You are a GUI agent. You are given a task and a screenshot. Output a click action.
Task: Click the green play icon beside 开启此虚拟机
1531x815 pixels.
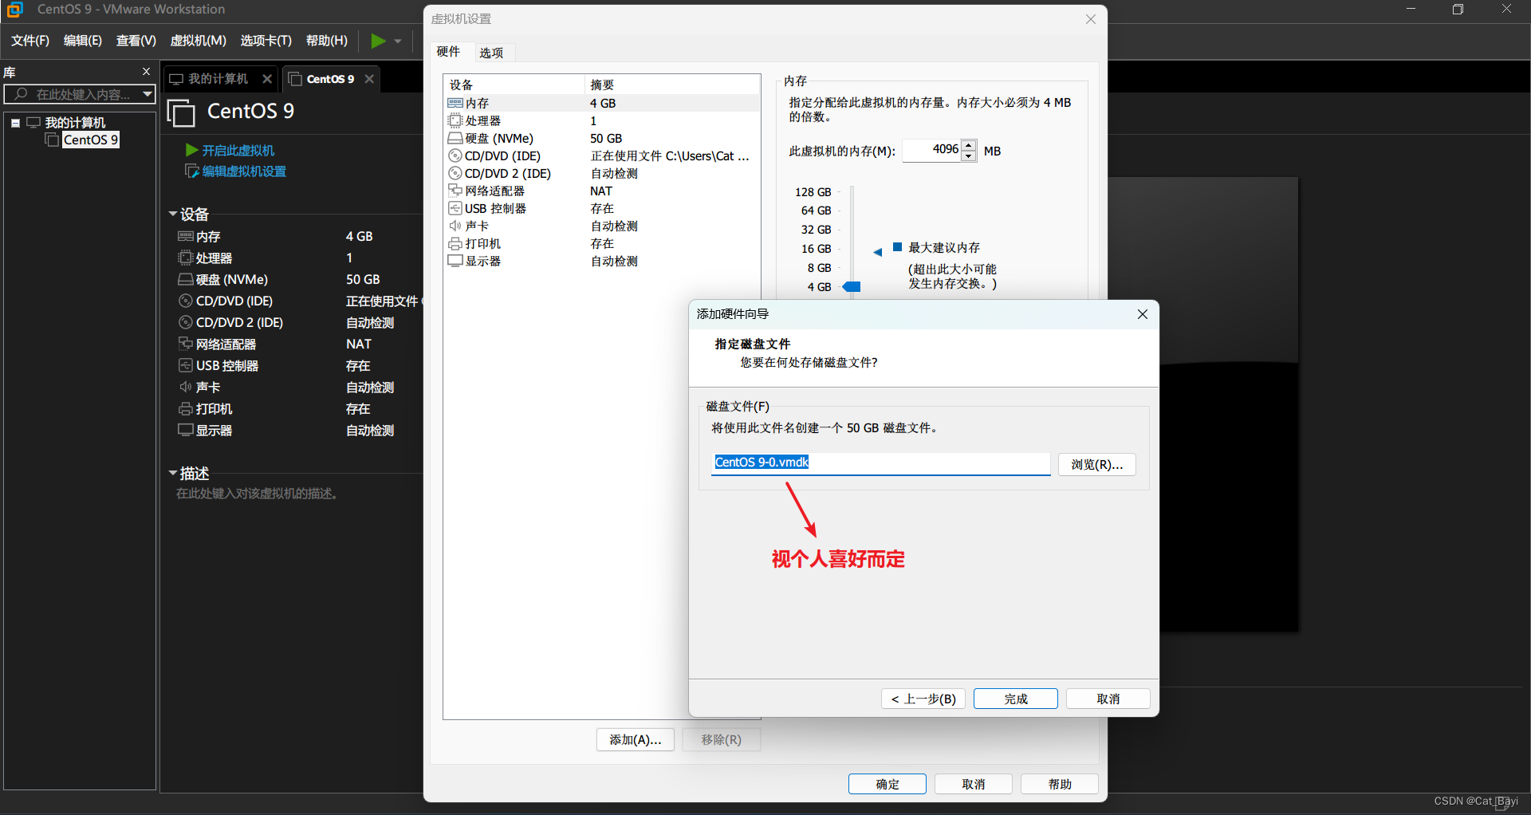click(191, 150)
